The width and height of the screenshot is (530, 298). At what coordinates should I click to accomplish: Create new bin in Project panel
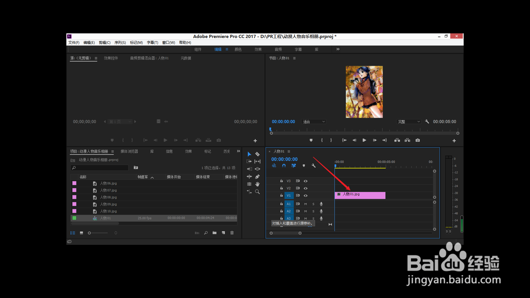pyautogui.click(x=215, y=233)
